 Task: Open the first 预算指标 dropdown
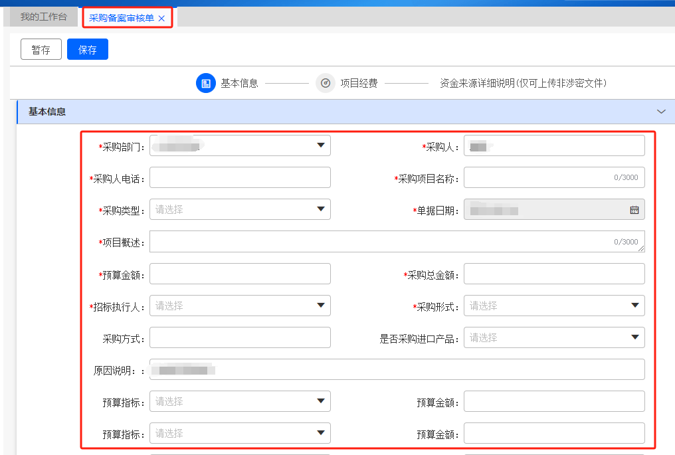[x=240, y=401]
